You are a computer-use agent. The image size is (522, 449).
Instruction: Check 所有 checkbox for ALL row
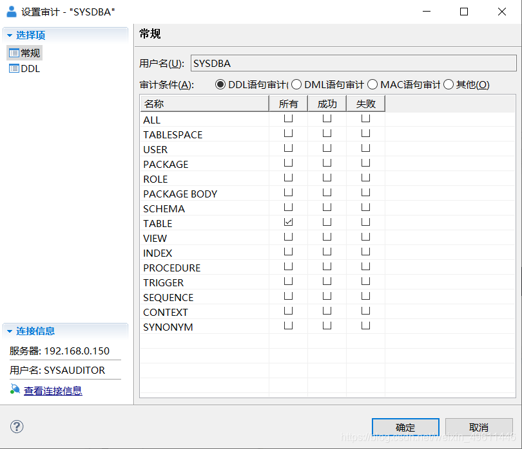(288, 118)
